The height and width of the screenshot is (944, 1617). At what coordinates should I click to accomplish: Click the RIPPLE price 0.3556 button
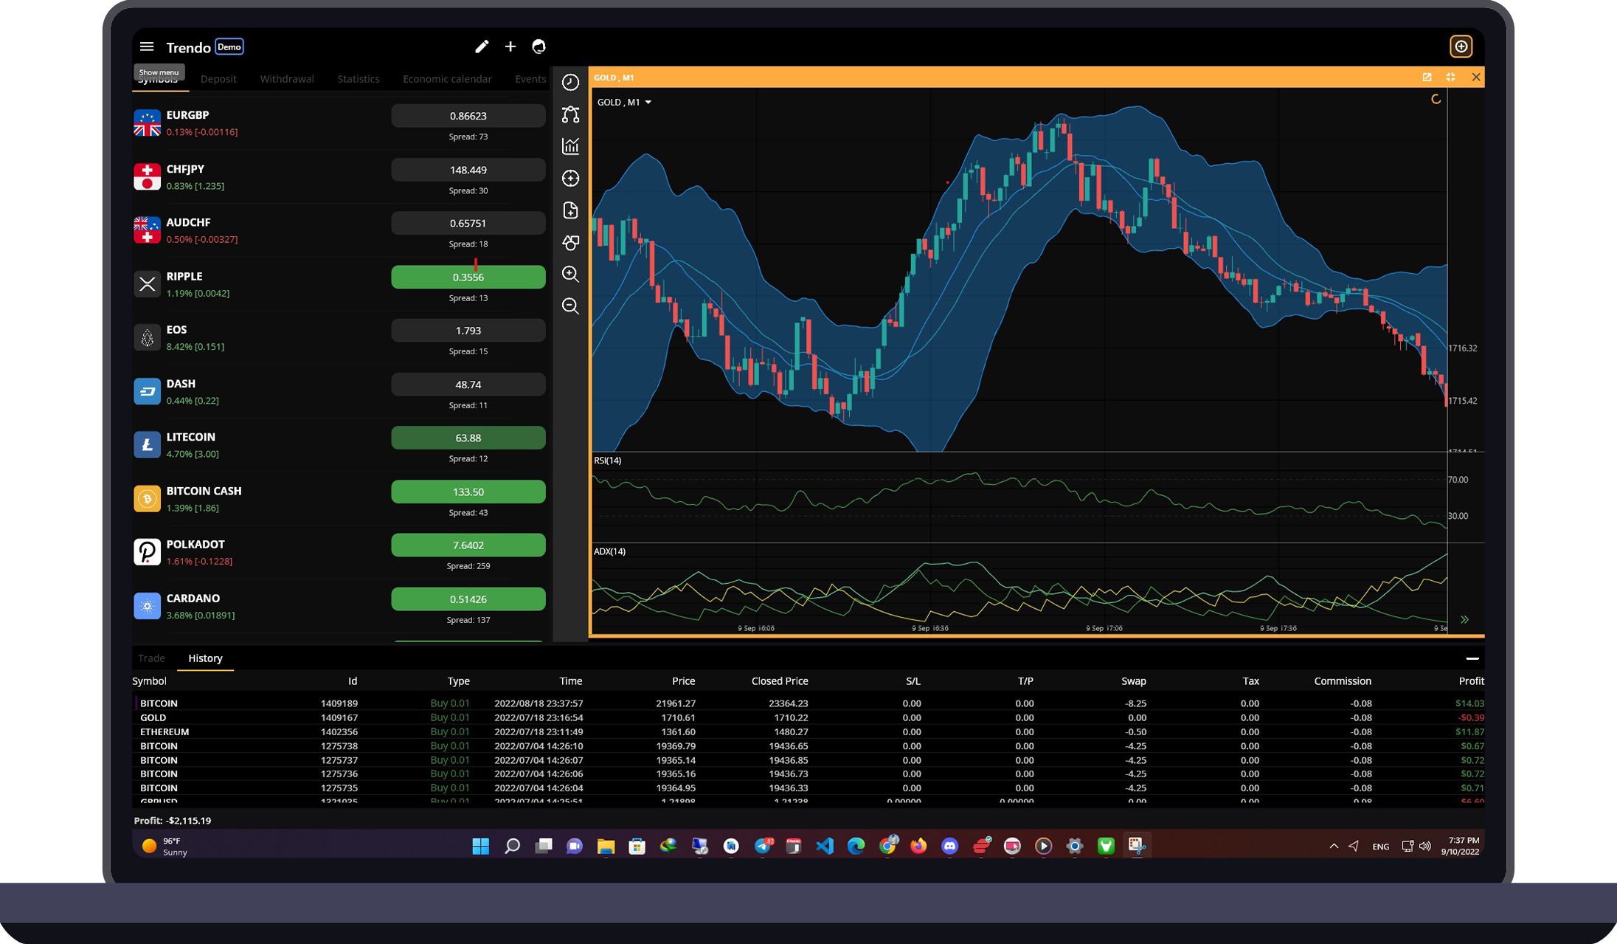(x=468, y=277)
